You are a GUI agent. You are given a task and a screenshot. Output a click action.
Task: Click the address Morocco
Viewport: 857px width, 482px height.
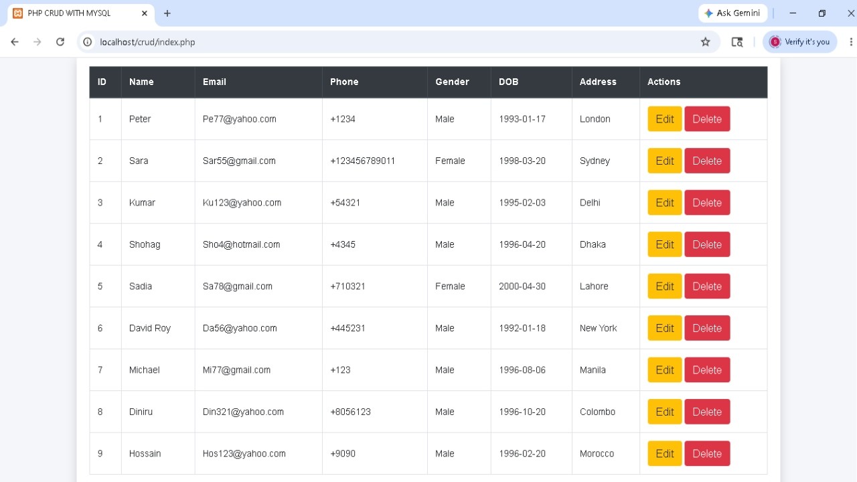coord(597,454)
